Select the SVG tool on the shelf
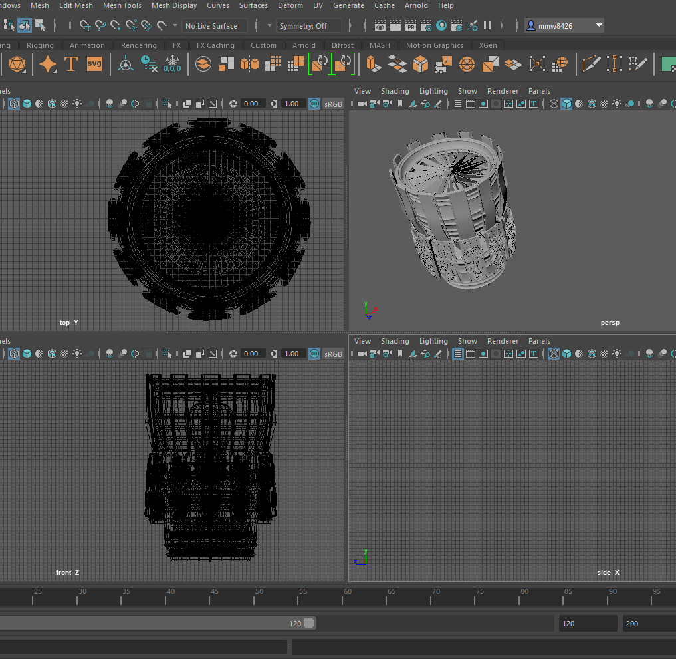Viewport: 676px width, 659px height. 94,65
